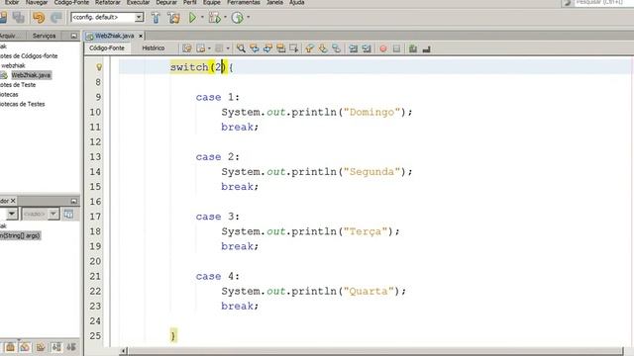The height and width of the screenshot is (356, 634).
Task: Run the project with green play icon
Action: tap(193, 18)
